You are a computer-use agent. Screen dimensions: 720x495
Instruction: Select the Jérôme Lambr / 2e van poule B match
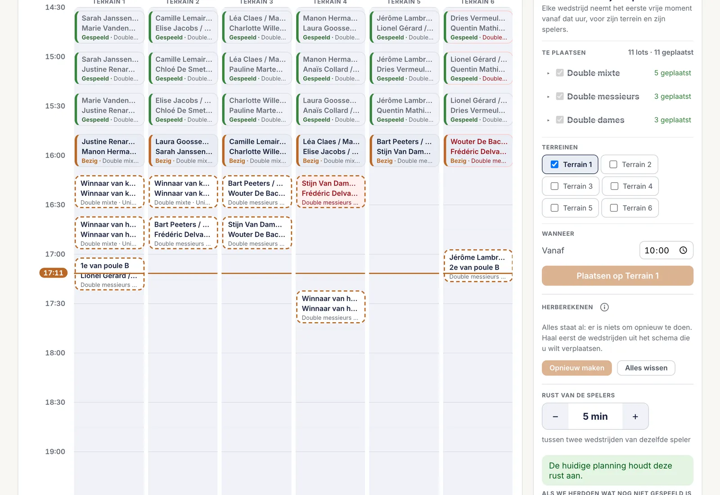pos(478,266)
